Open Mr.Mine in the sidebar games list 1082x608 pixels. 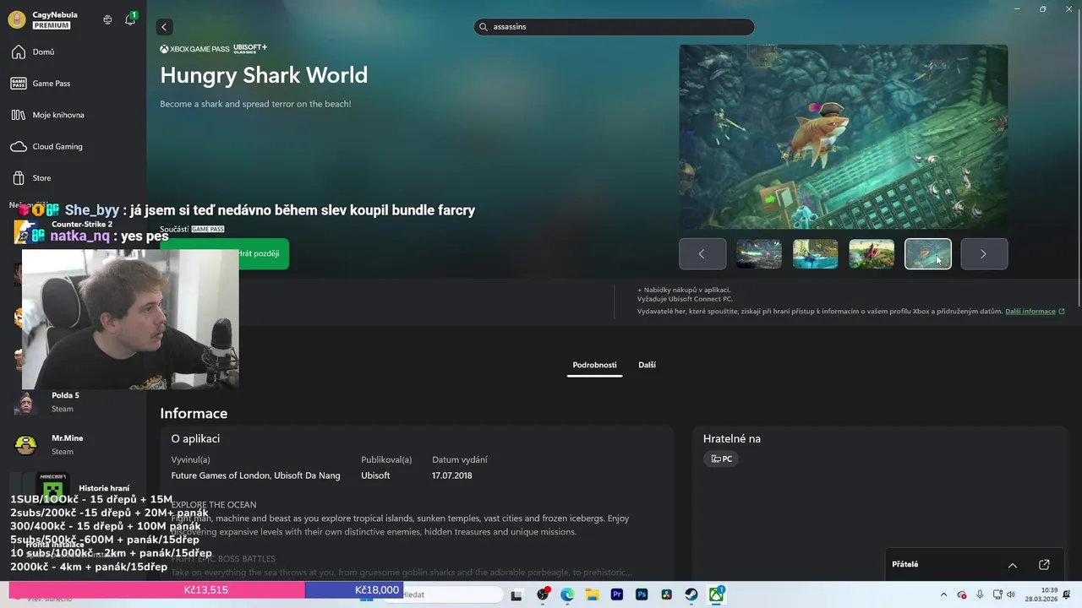tap(73, 444)
